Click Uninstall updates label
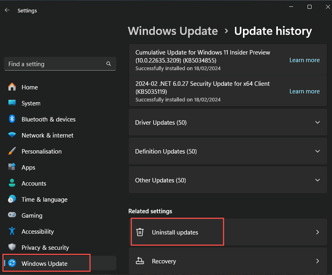This screenshot has height=275, width=332. click(x=175, y=233)
